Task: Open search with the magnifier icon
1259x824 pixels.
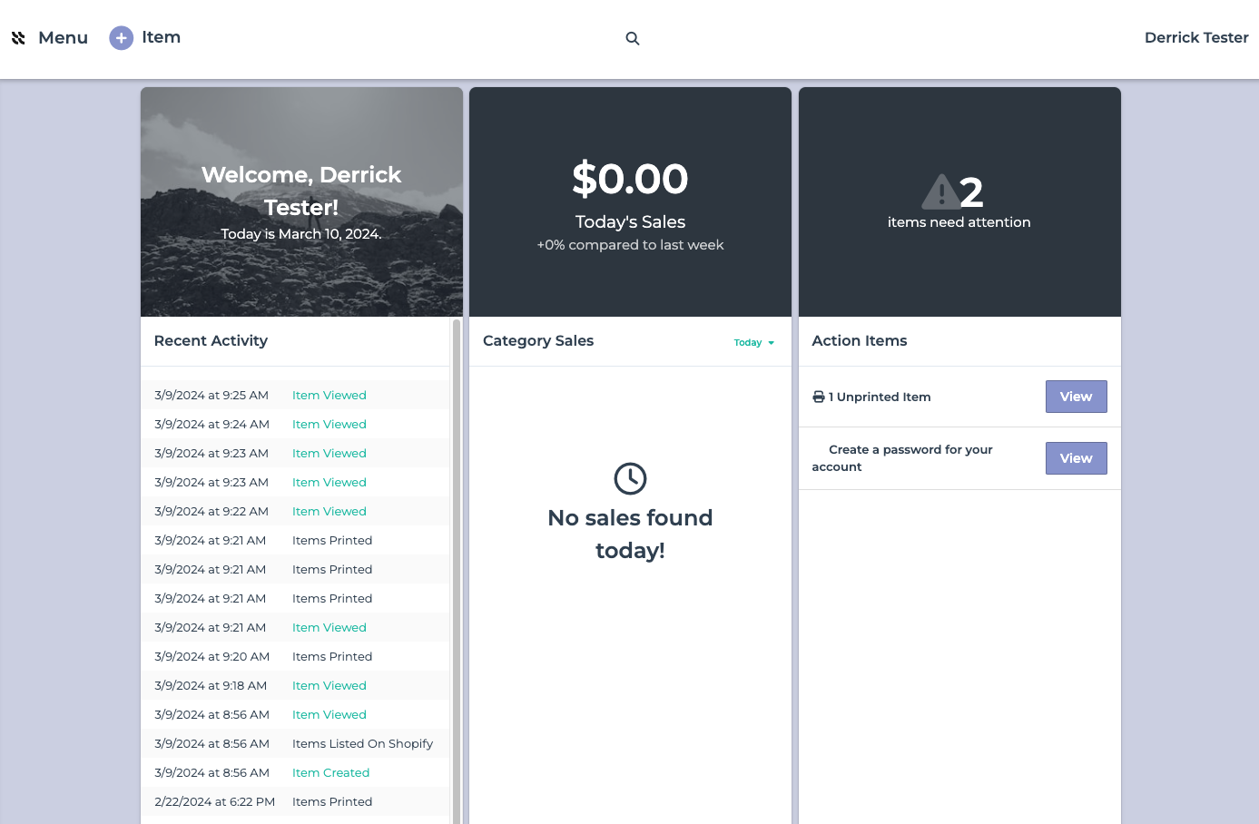Action: pyautogui.click(x=633, y=38)
